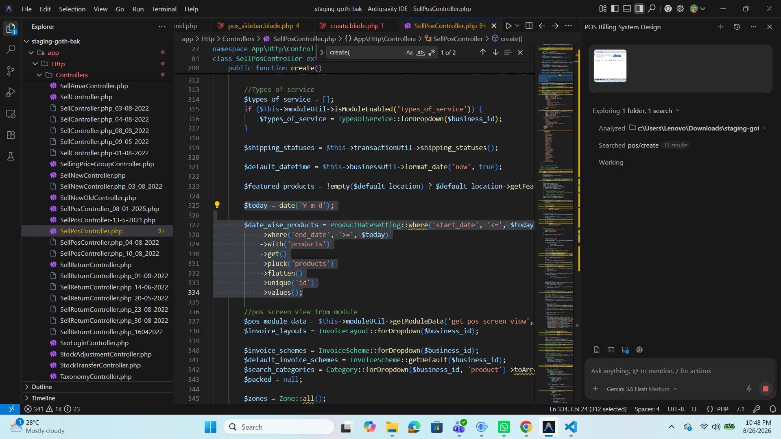Image resolution: width=781 pixels, height=439 pixels.
Task: Click the split editor right icon
Action: tap(529, 26)
